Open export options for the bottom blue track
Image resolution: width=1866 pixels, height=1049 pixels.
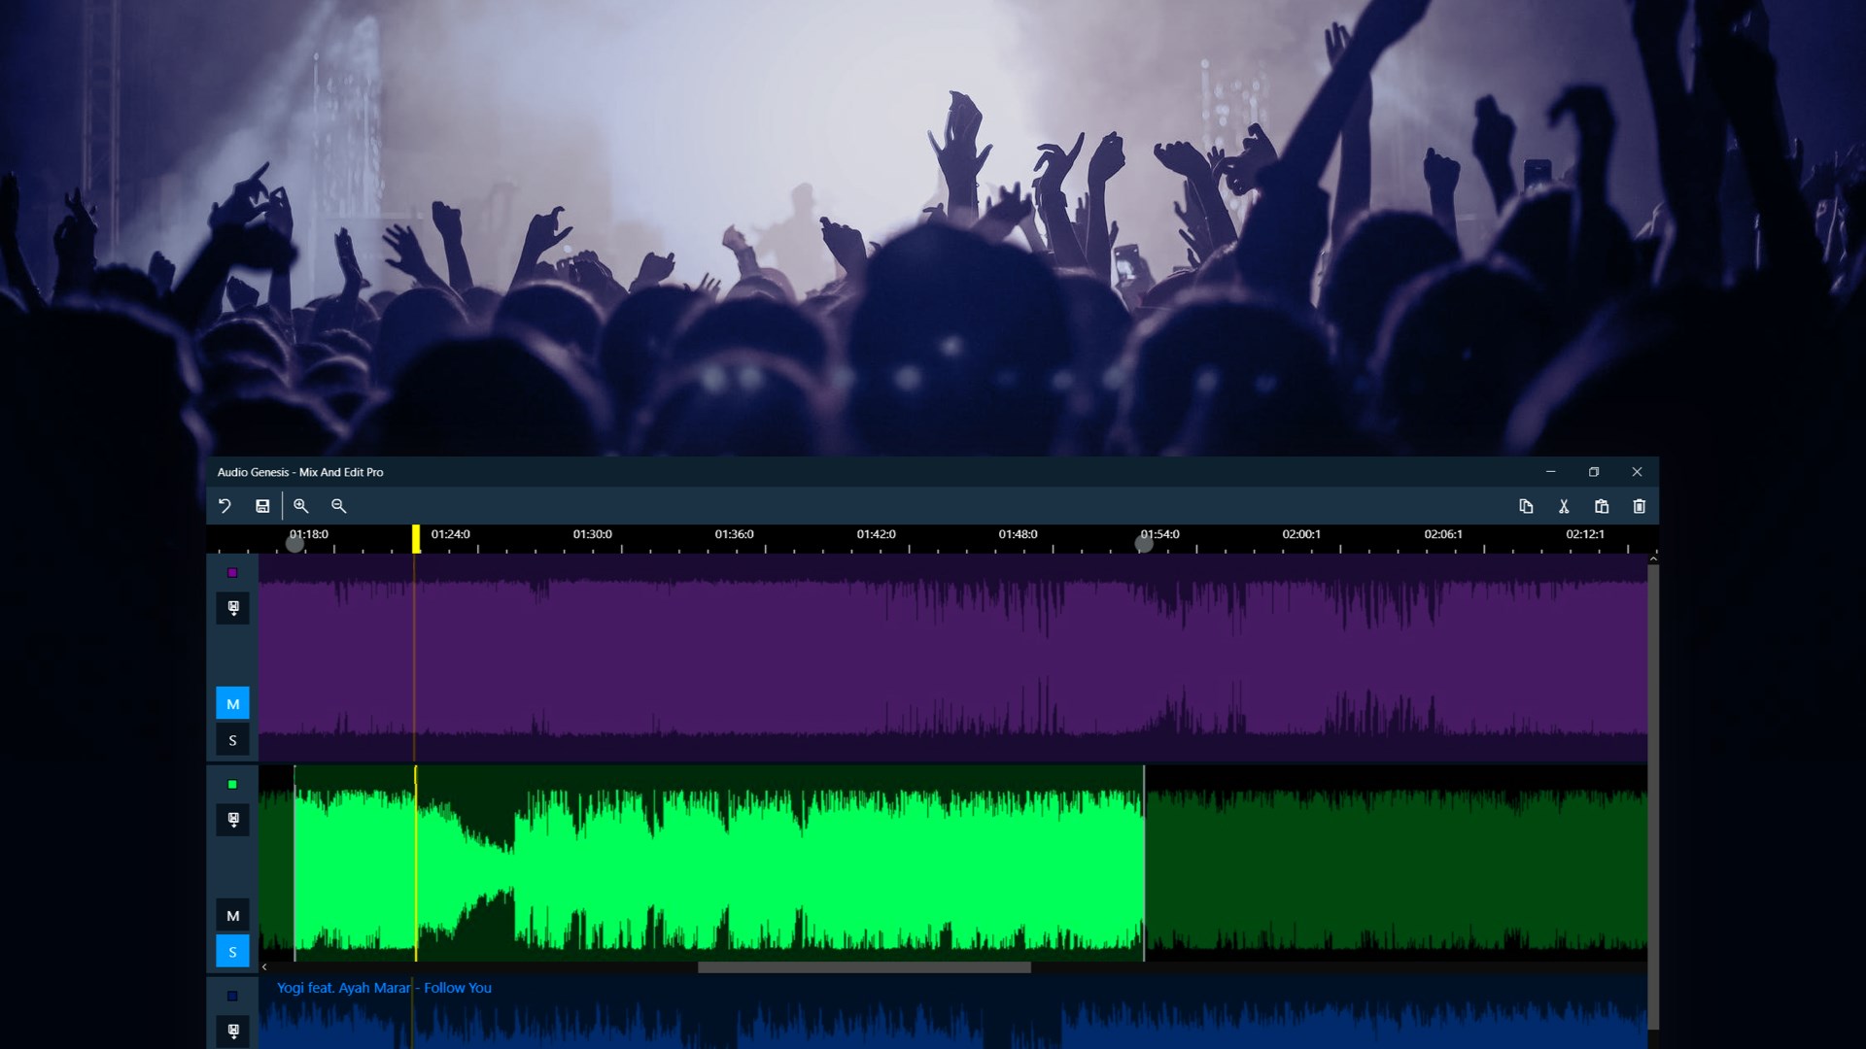[x=232, y=1032]
